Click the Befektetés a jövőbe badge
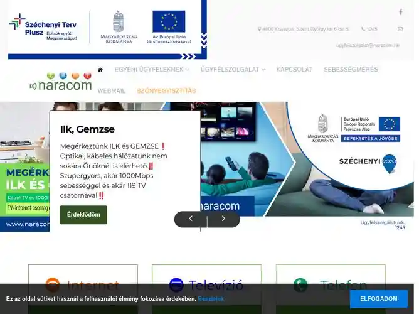419x314 pixels. [370, 138]
